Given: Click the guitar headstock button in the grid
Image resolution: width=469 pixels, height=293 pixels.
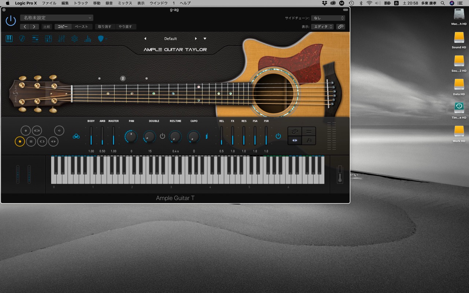Looking at the screenshot, I should click(x=295, y=131).
